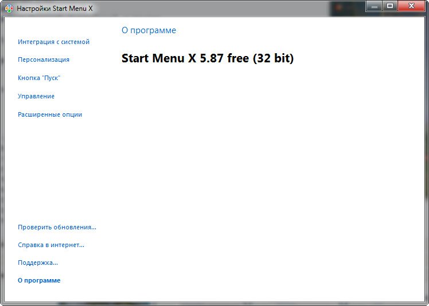Click the Проверить обновления... link
The width and height of the screenshot is (429, 306).
(57, 227)
